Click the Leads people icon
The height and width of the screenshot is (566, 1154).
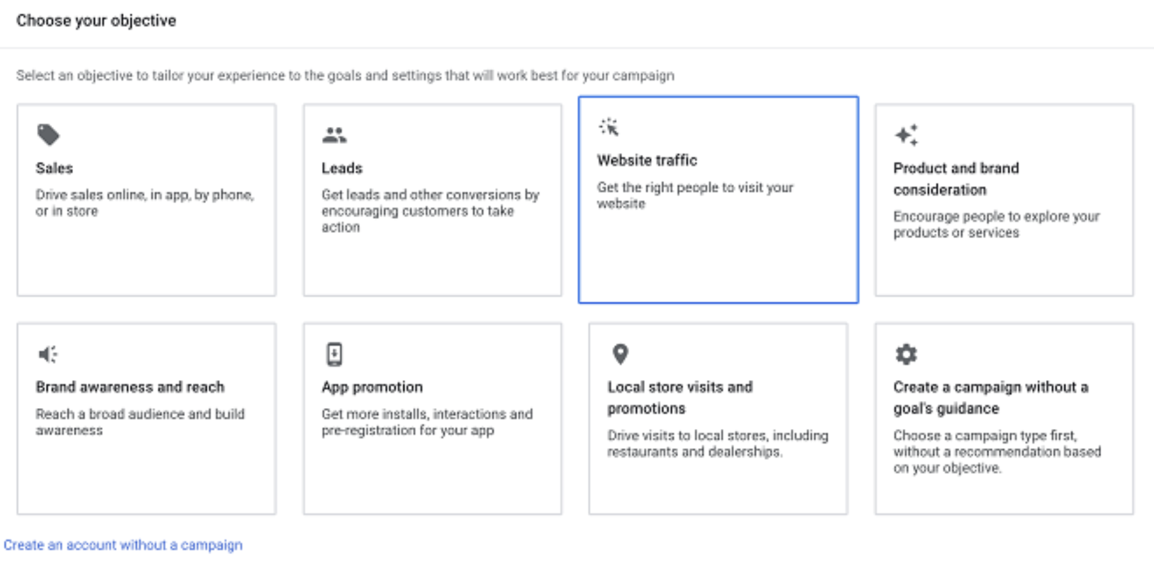pyautogui.click(x=334, y=135)
